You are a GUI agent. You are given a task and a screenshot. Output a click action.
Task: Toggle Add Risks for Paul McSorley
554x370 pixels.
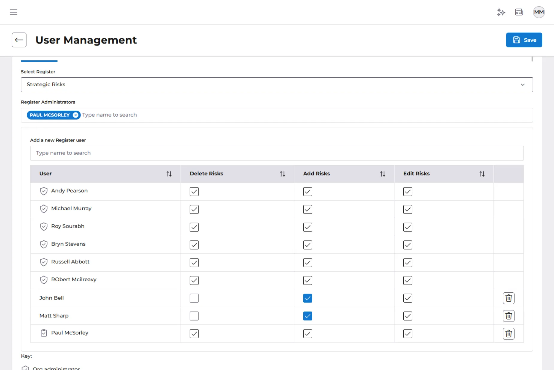[x=308, y=334]
